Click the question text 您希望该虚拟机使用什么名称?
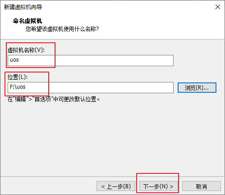This screenshot has height=195, width=225. (x=62, y=29)
